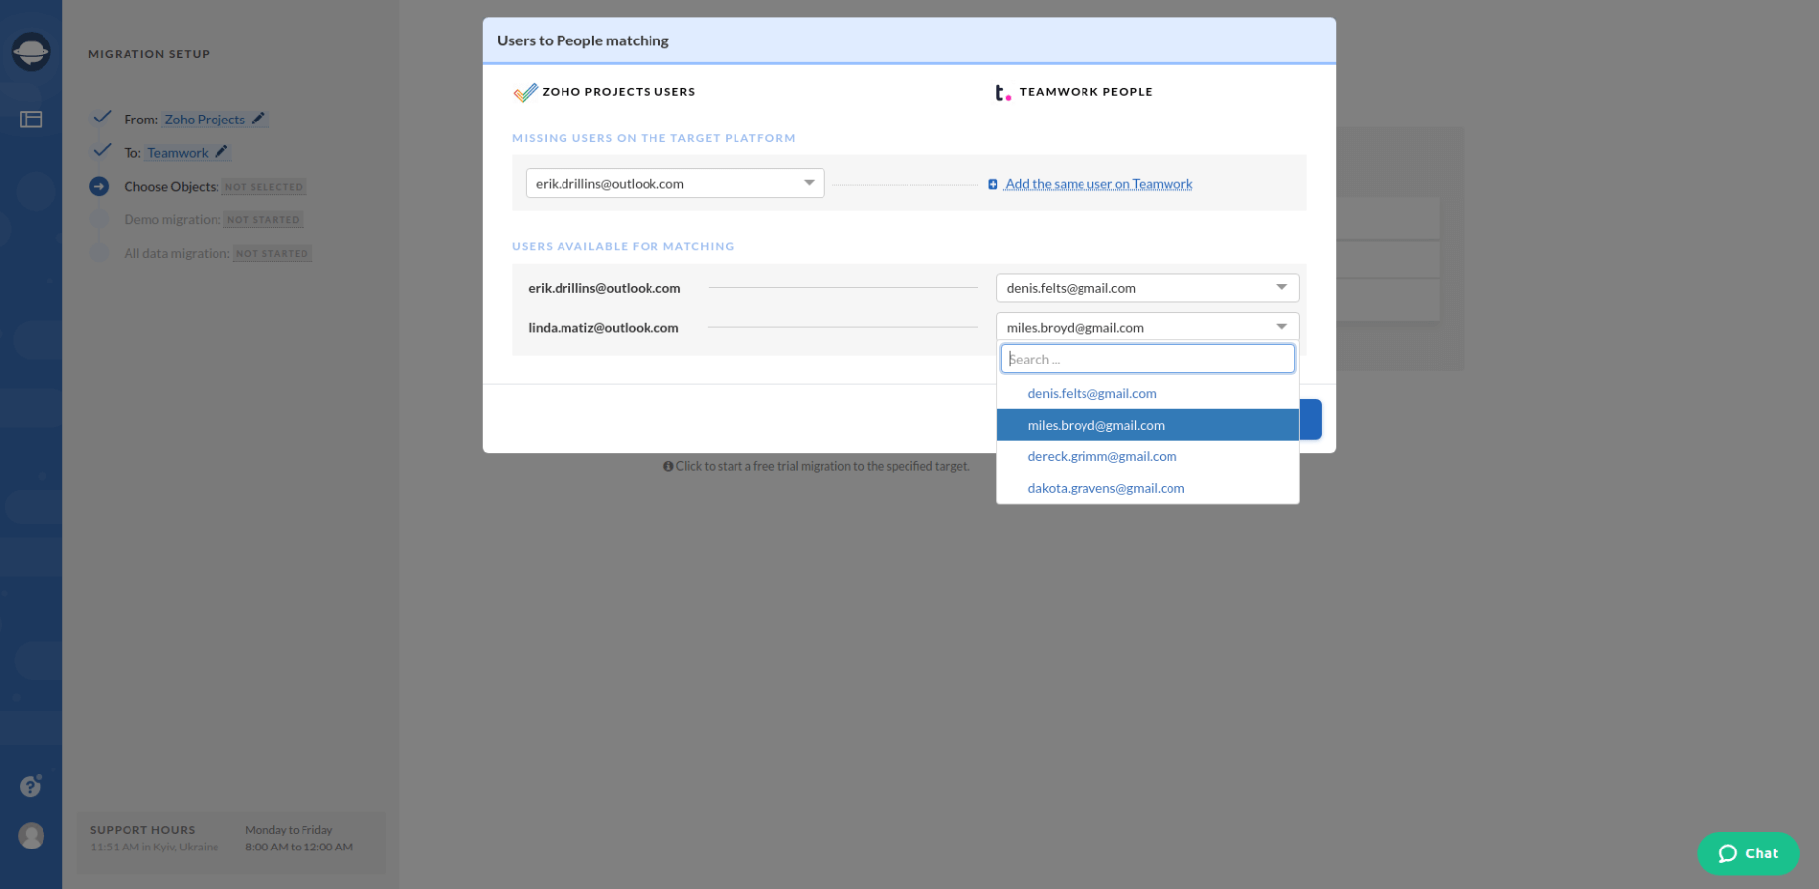Image resolution: width=1819 pixels, height=889 pixels.
Task: Focus the dropdown search field
Action: pyautogui.click(x=1148, y=359)
